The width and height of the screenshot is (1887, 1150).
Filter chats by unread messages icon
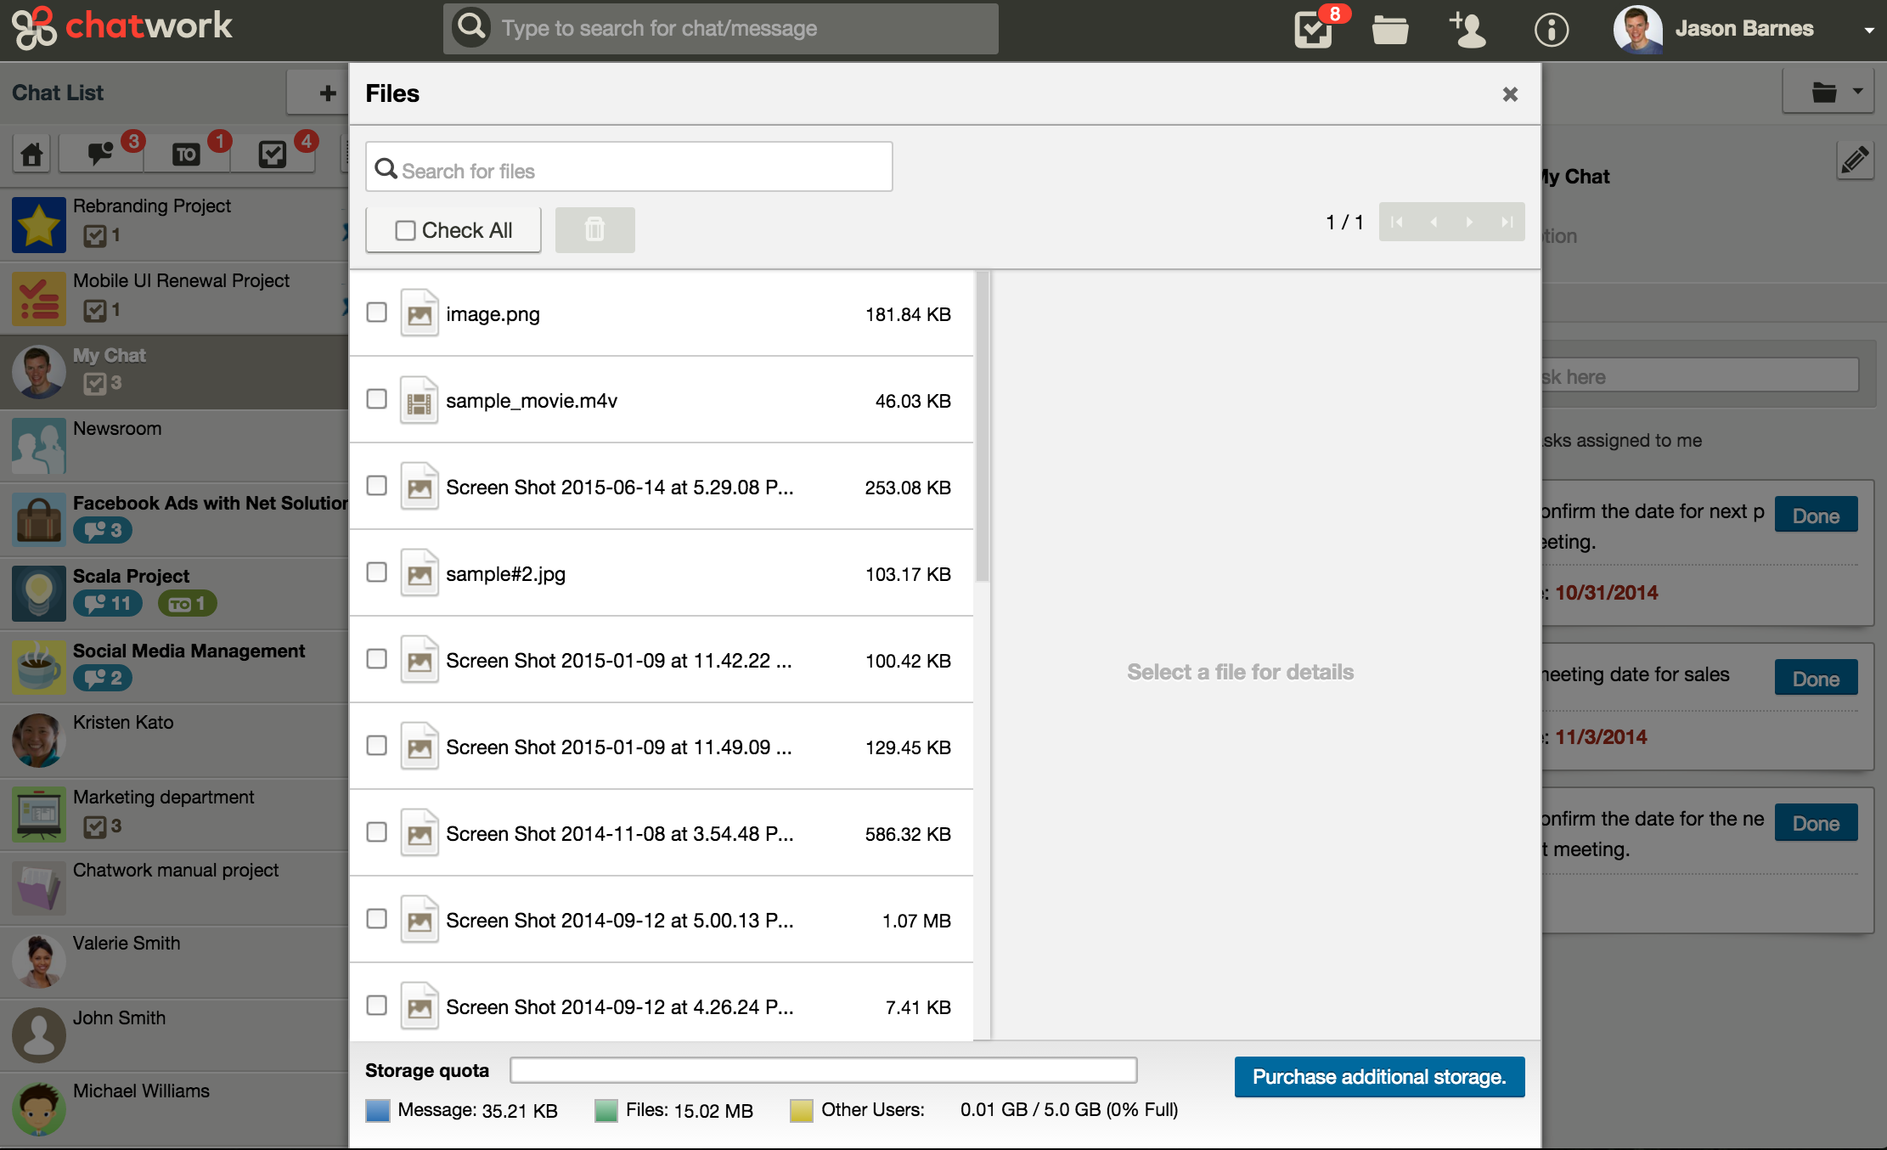coord(101,154)
